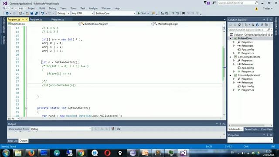Open the Debug configuration dropdown
279x157 pixels.
pos(63,14)
